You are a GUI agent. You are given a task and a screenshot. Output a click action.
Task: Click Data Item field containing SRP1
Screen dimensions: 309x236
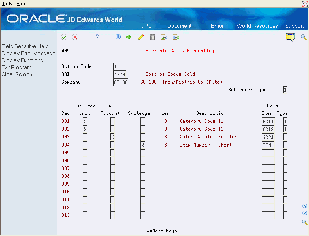coord(268,137)
